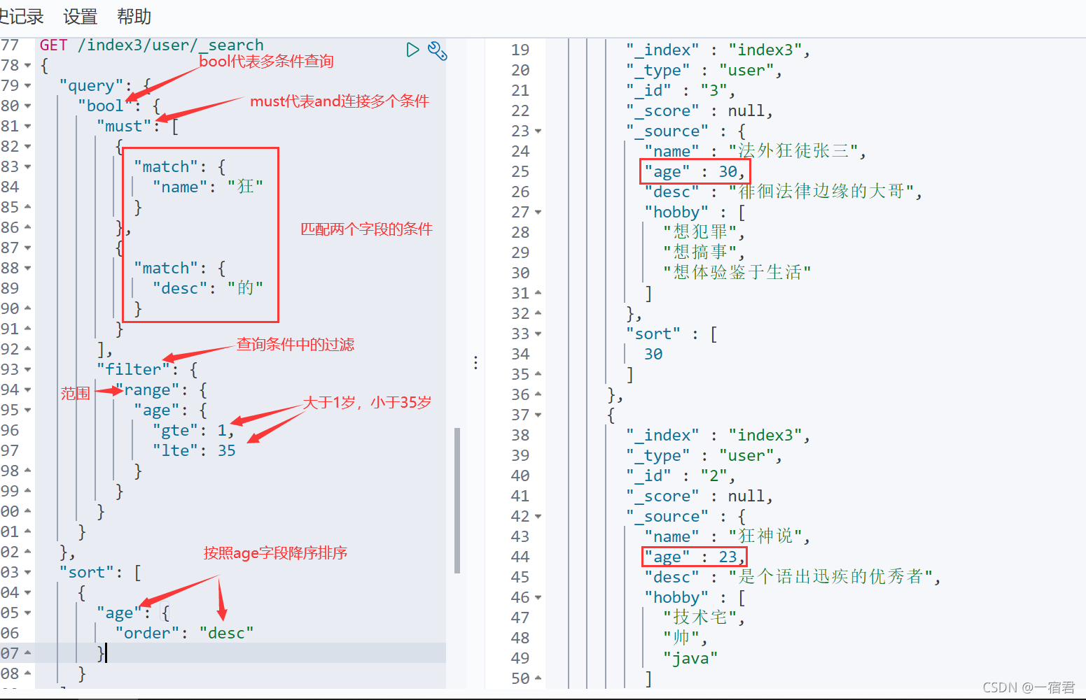Toggle the hobby fold arrow at response line 46
The height and width of the screenshot is (700, 1086).
point(538,597)
